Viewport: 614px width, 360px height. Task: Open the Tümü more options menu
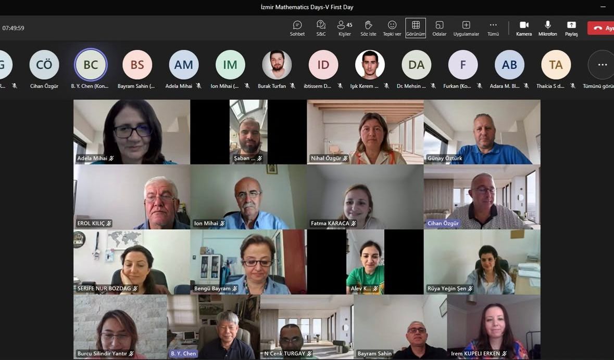tap(493, 28)
